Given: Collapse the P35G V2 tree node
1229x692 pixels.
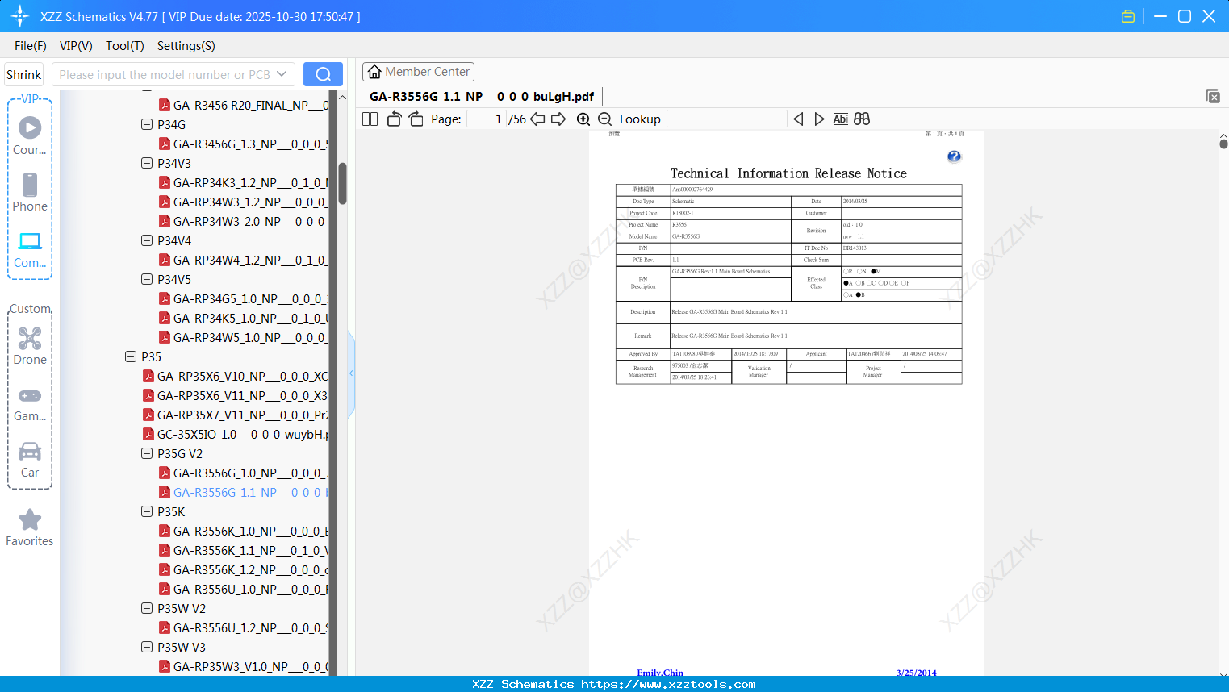Looking at the screenshot, I should click(x=147, y=454).
